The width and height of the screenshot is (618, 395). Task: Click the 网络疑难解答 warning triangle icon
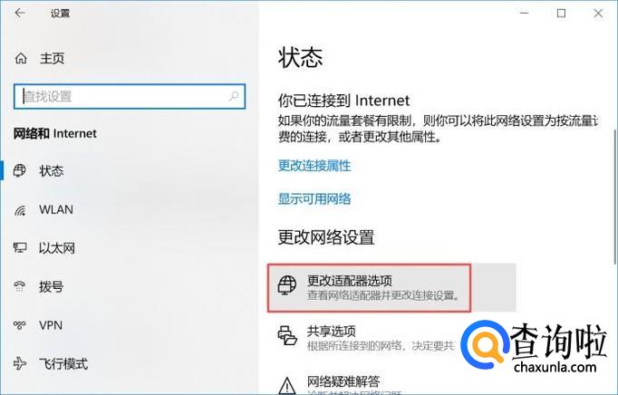tap(287, 385)
